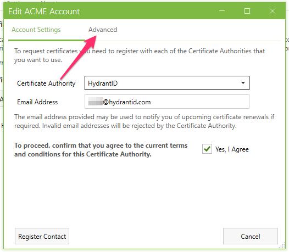Dismiss the dialog with Cancel
The width and height of the screenshot is (289, 252).
tap(251, 236)
